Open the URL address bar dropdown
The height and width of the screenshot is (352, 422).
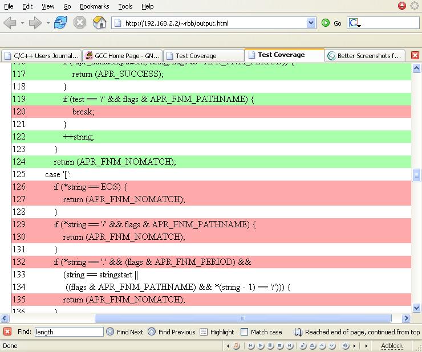(x=311, y=23)
